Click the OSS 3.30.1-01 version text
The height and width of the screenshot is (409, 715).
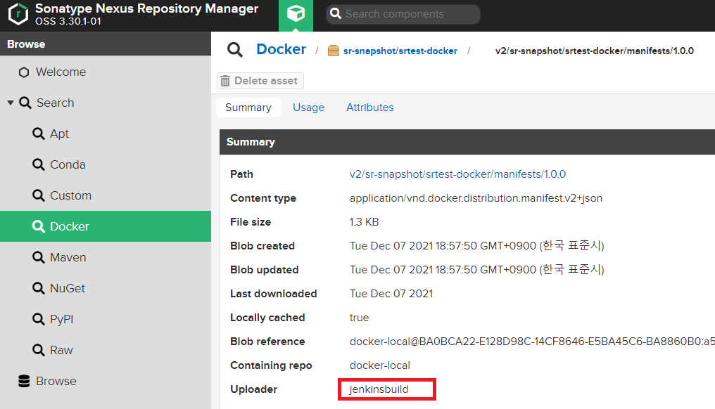coord(68,21)
